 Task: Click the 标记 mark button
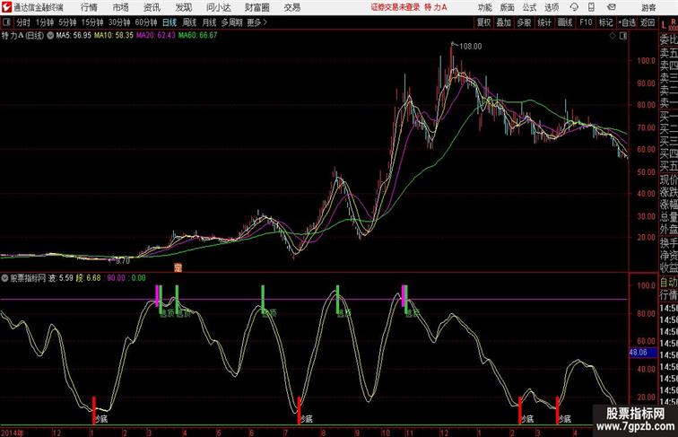pos(605,22)
